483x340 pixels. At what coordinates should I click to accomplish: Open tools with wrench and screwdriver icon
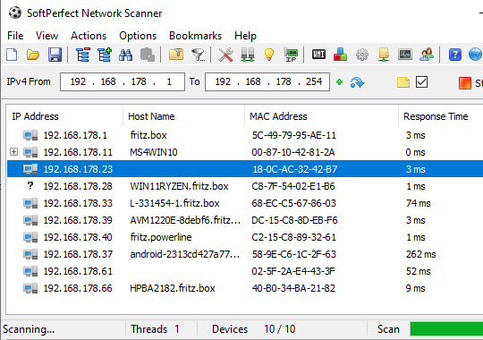tap(225, 55)
